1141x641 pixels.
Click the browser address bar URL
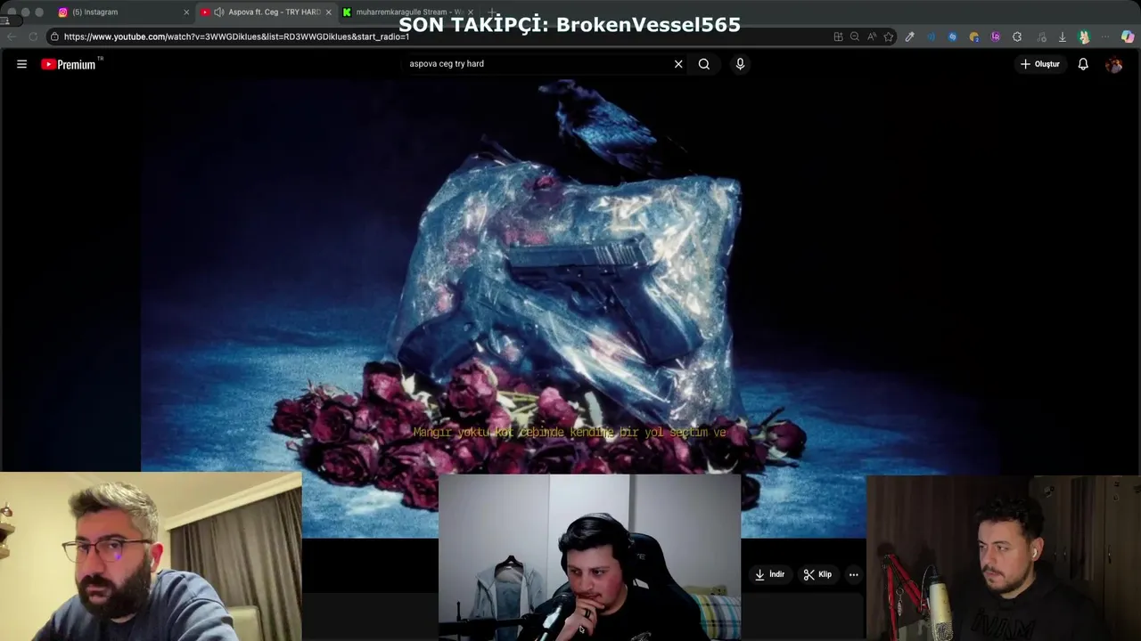tap(236, 37)
